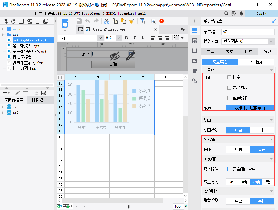Collapse the 坐标轴 section
Image resolution: width=278 pixels, height=210 pixels.
[x=271, y=139]
